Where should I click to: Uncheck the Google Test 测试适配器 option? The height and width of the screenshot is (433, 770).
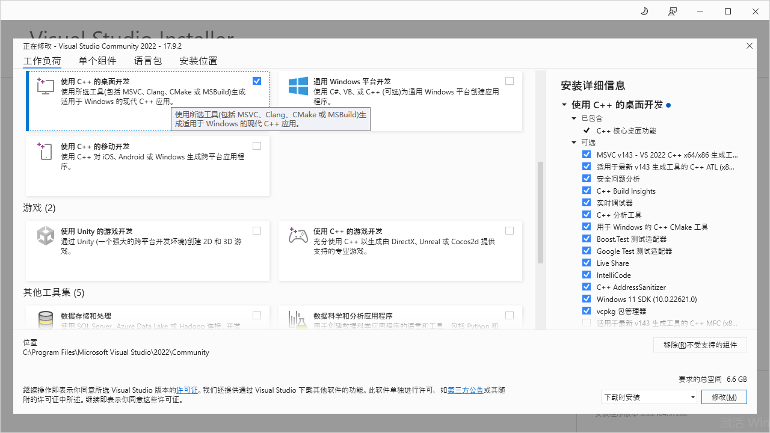click(x=587, y=251)
